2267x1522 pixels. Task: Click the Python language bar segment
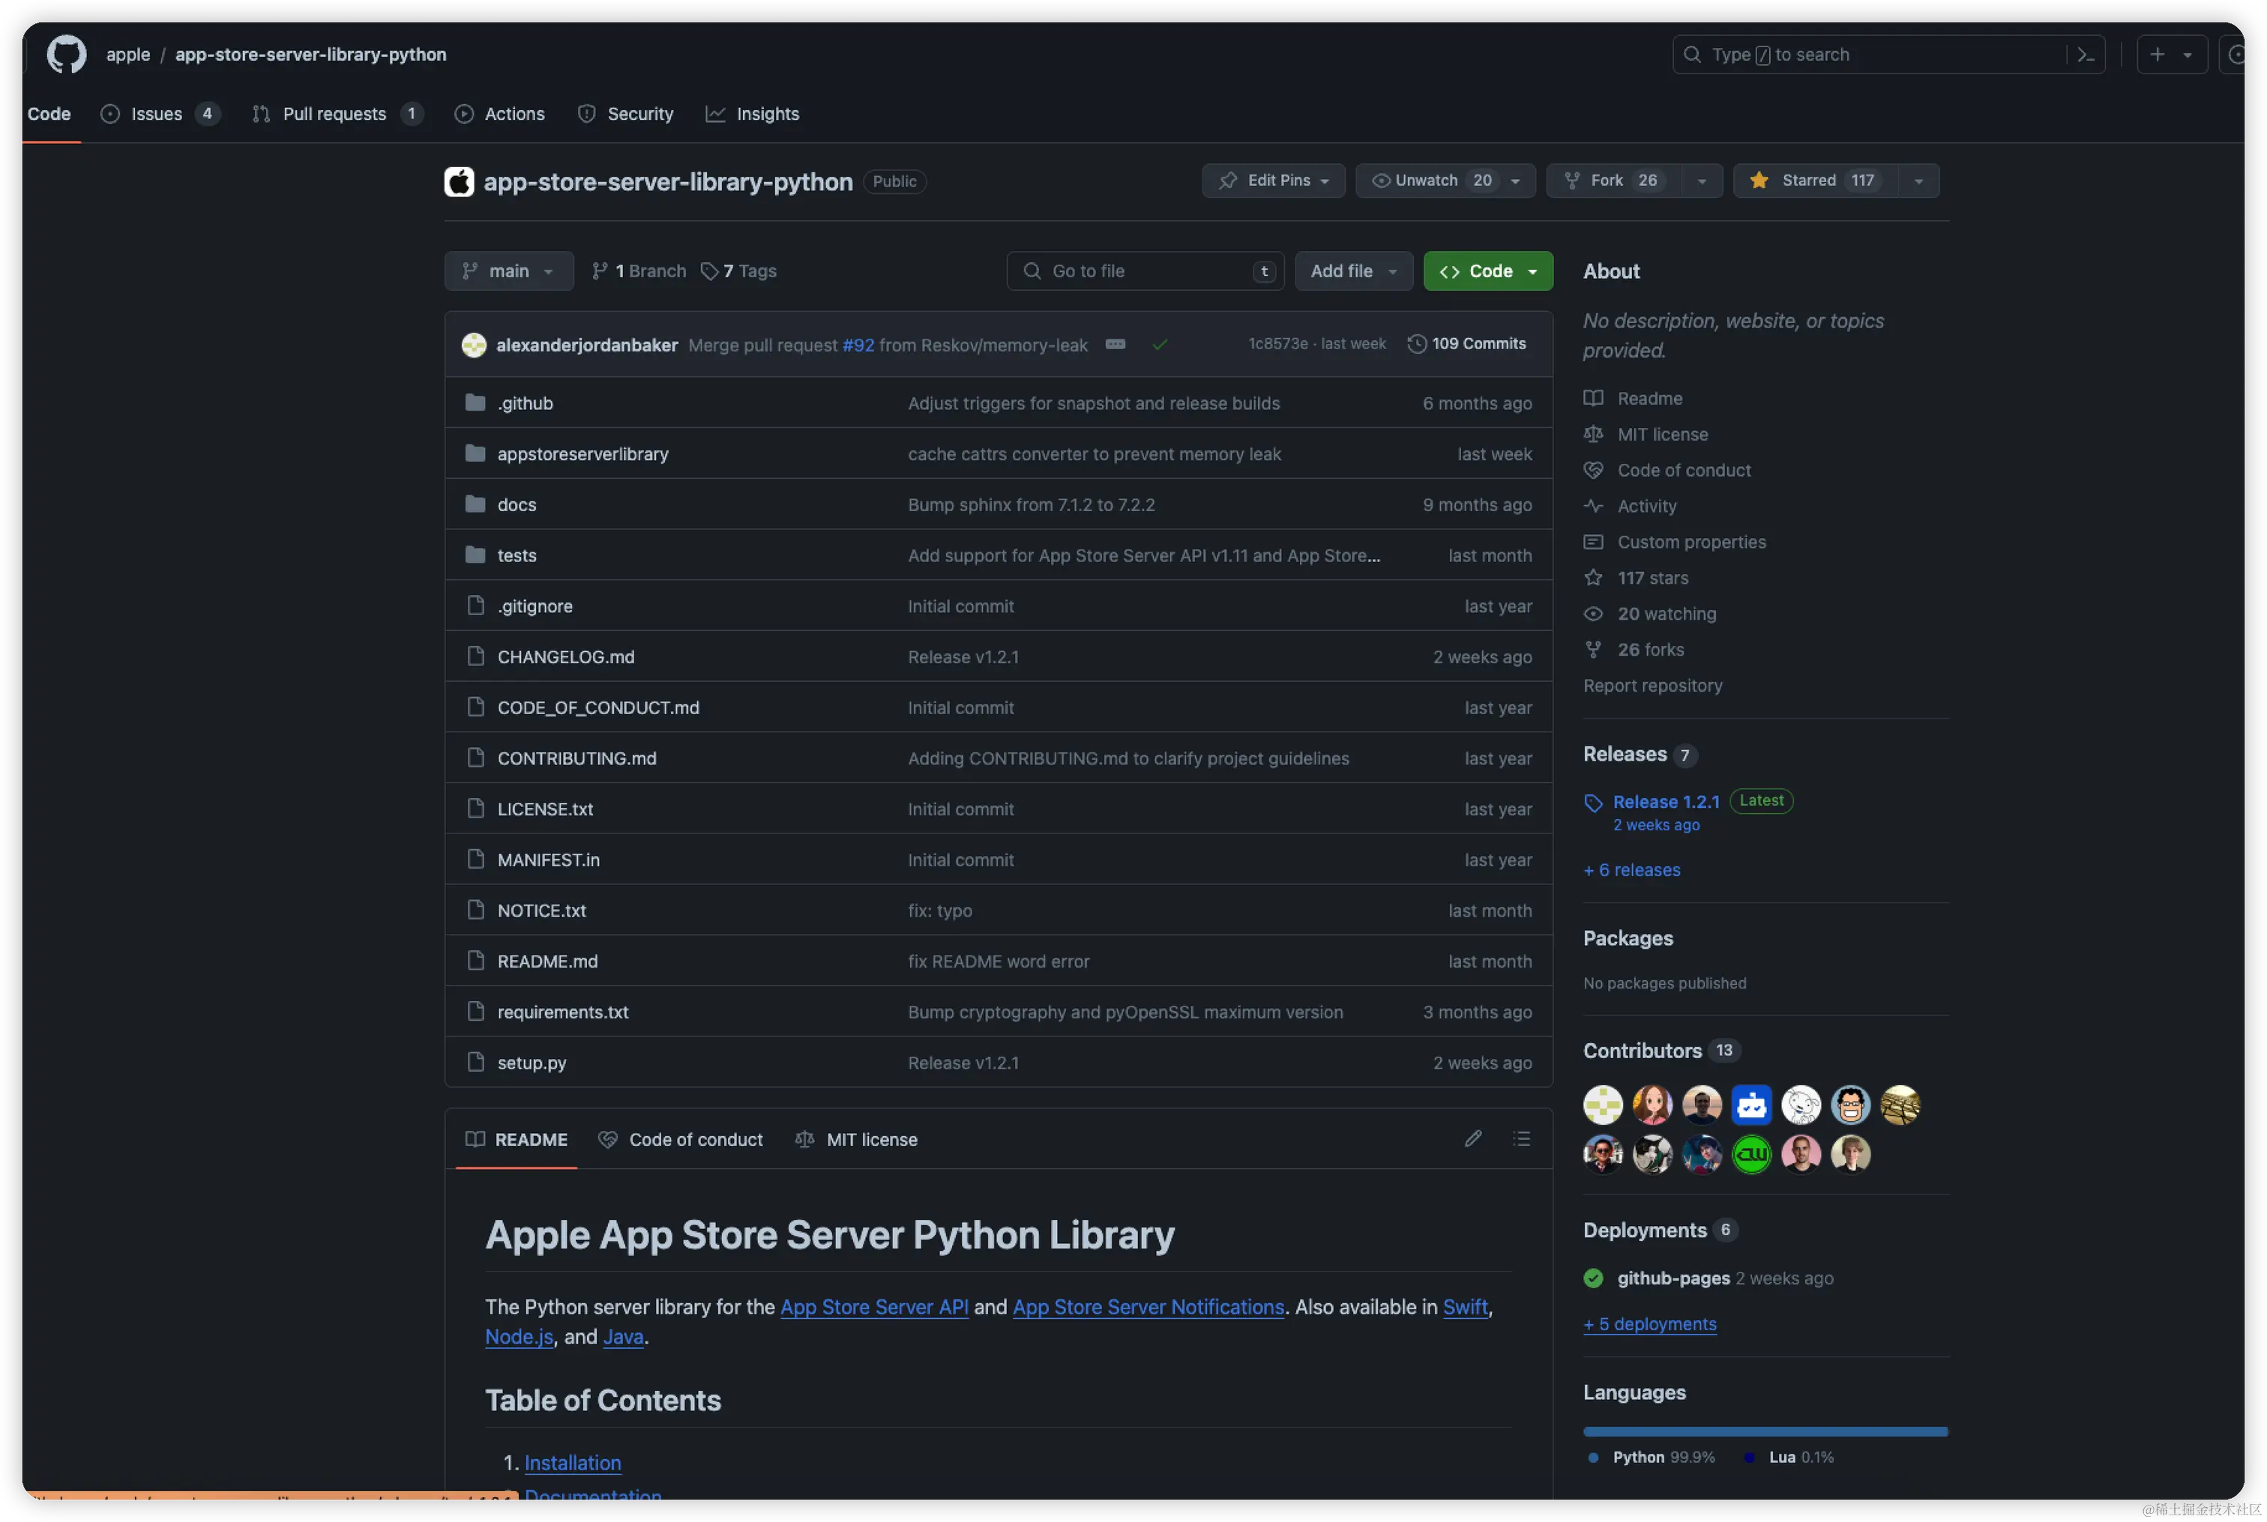point(1764,1431)
